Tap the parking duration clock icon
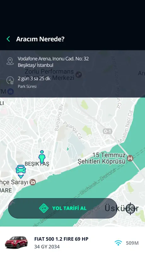The image size is (145, 259). tap(10, 80)
